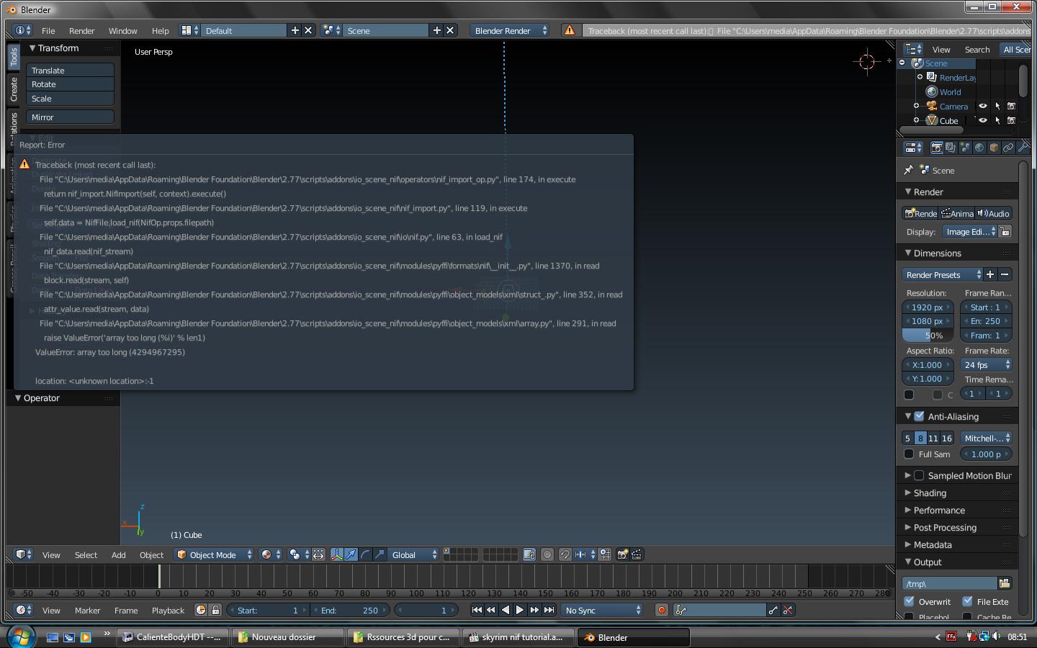Click the auto-keyframe record button
The image size is (1037, 648).
(662, 610)
